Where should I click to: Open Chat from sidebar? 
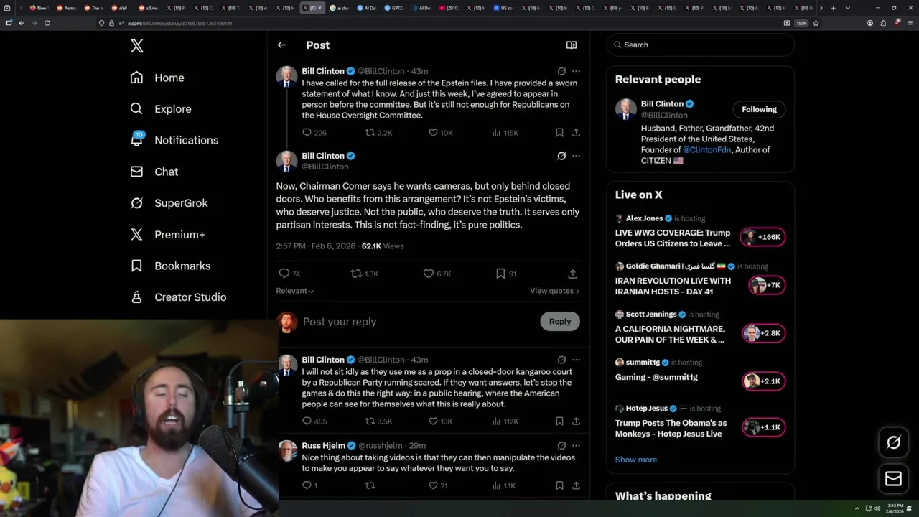(154, 172)
